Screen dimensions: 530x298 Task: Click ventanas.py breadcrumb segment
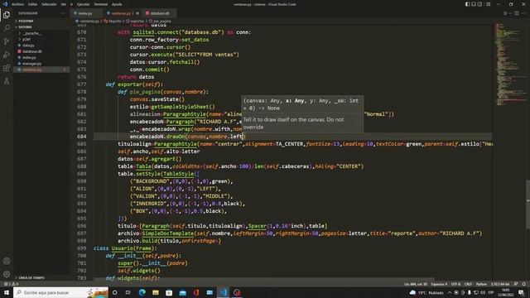89,21
